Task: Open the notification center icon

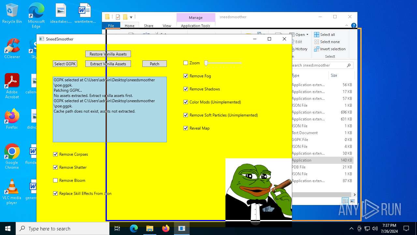Action: click(x=406, y=228)
